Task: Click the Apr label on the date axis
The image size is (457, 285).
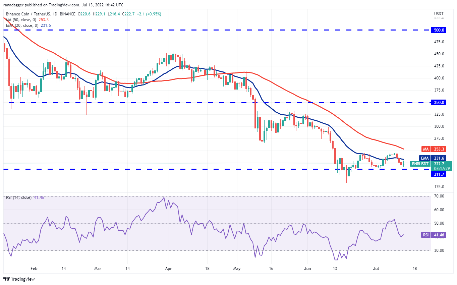Action: coord(169,269)
